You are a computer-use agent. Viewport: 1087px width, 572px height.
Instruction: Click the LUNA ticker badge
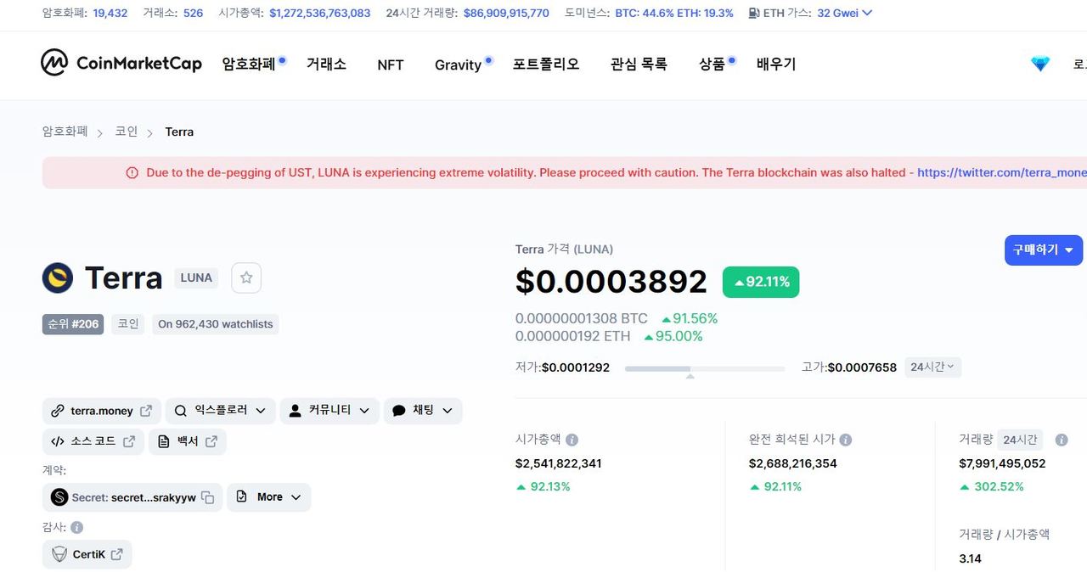point(196,278)
